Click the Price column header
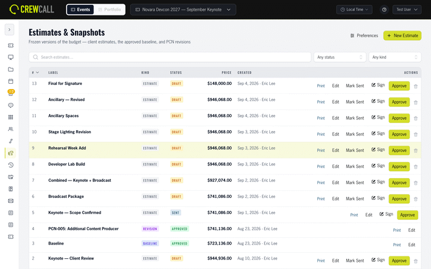431x269 pixels. pyautogui.click(x=226, y=72)
